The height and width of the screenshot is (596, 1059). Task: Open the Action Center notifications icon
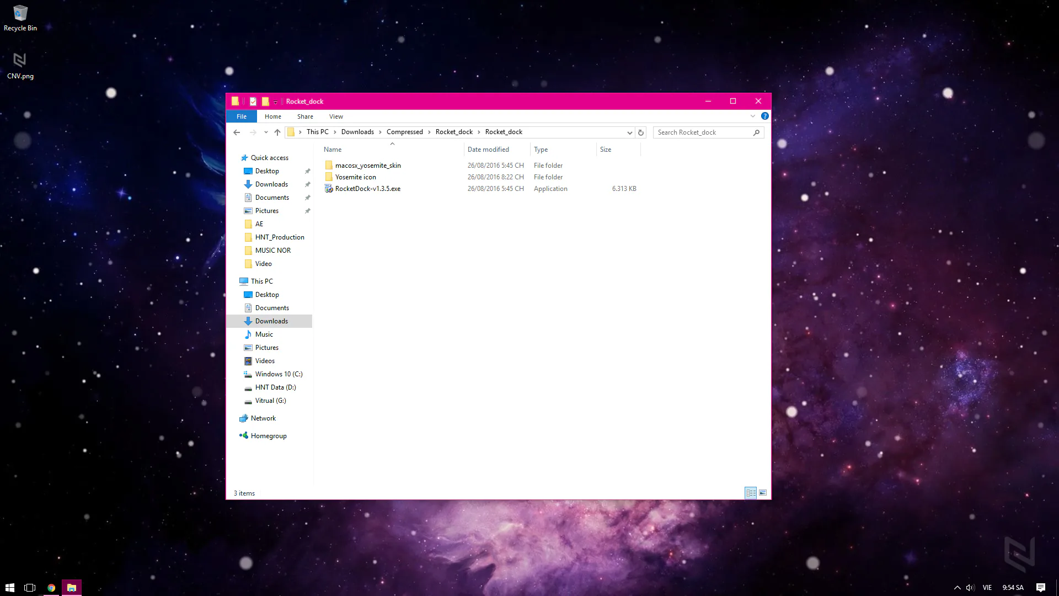(1041, 588)
